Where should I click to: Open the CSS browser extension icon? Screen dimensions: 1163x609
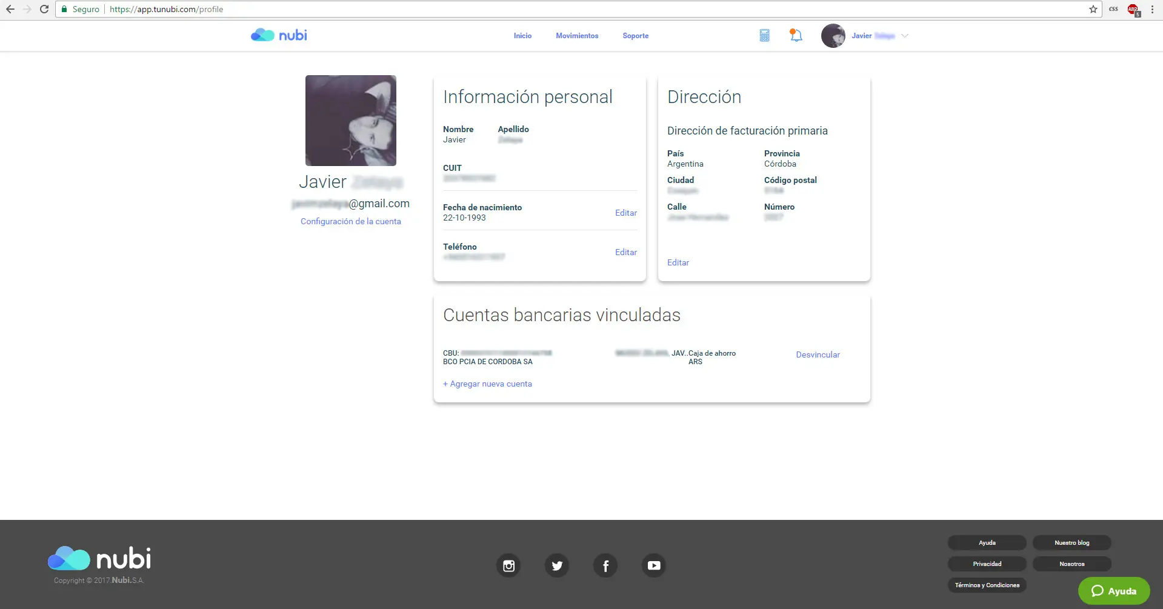click(1113, 9)
